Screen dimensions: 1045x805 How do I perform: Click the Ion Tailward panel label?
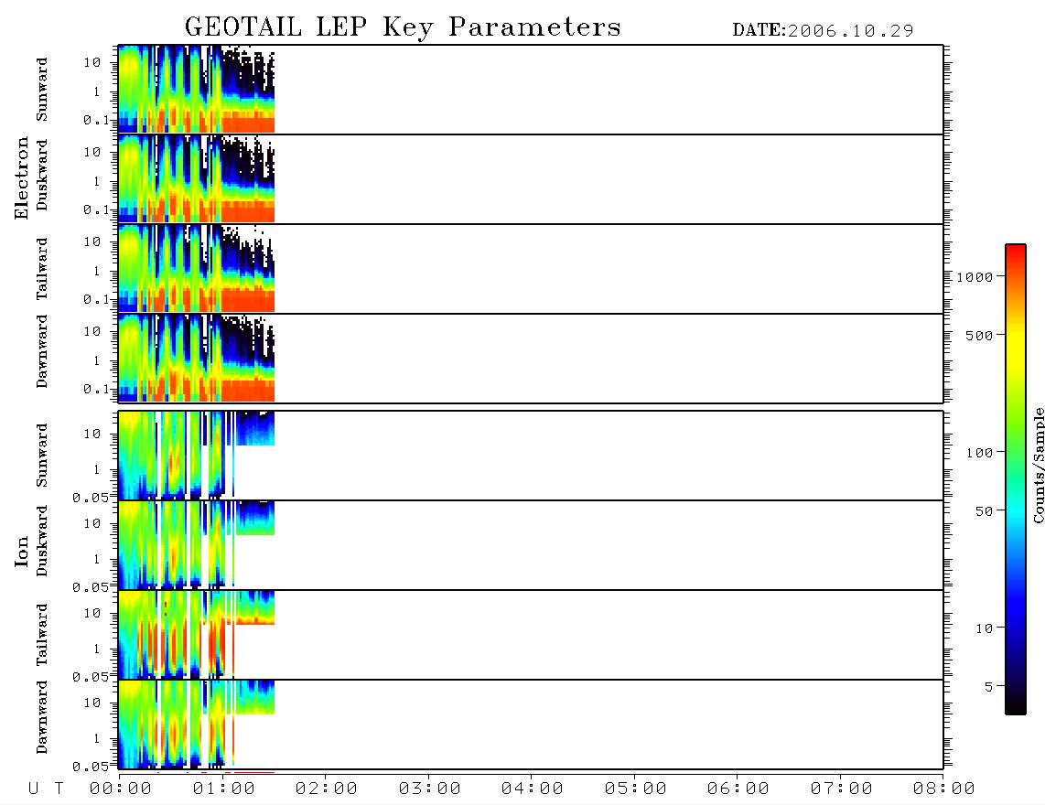coord(42,635)
